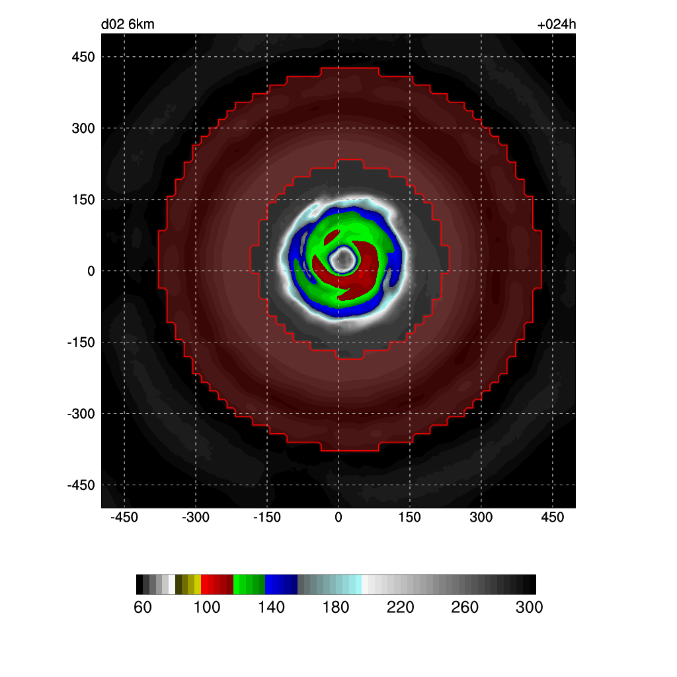The height and width of the screenshot is (677, 677).
Task: Click the x-axis label '-150'
Action: tap(267, 517)
